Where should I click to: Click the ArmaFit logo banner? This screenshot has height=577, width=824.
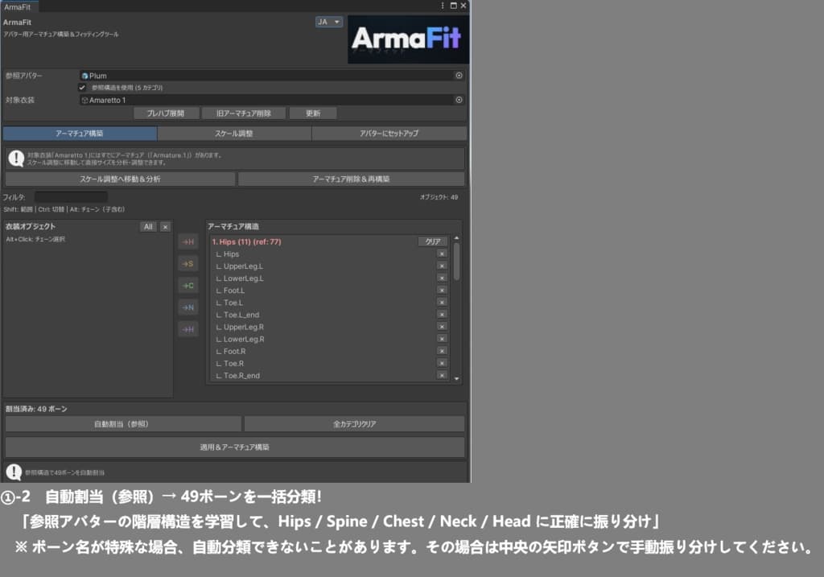408,39
